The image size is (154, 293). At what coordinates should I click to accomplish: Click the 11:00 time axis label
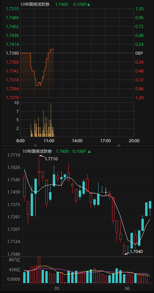pyautogui.click(x=49, y=141)
